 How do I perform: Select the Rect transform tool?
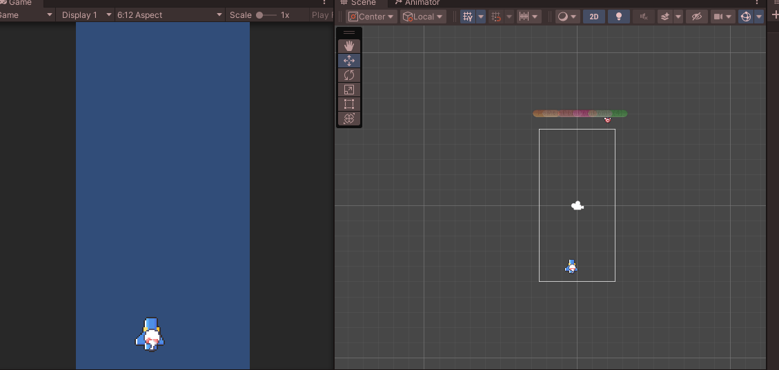click(x=348, y=103)
